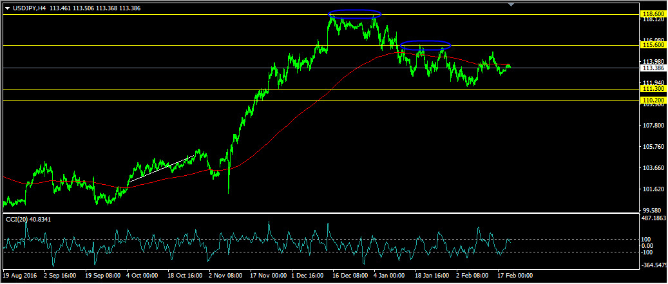Click the 4 Oct 00:00 time label
This screenshot has height=284, width=668.
[x=142, y=276]
